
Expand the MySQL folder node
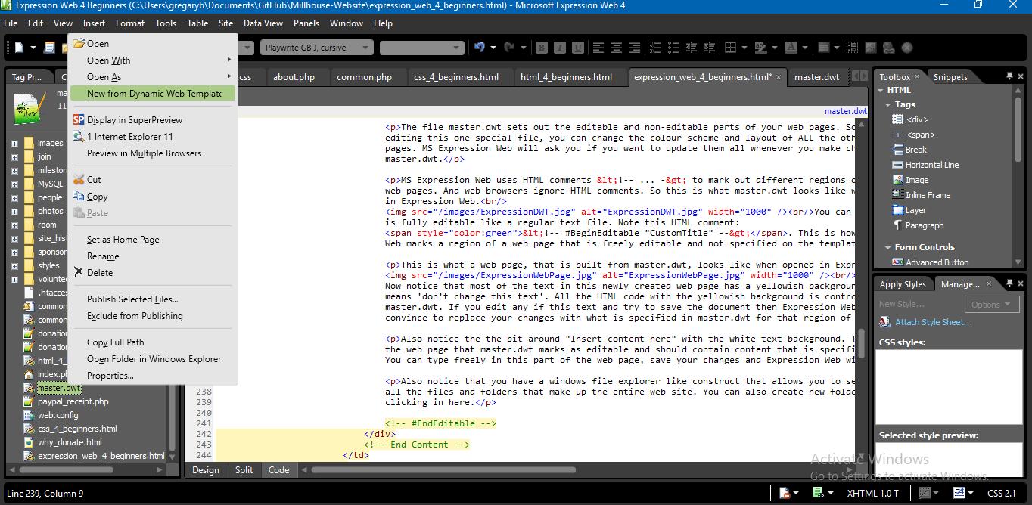[x=14, y=184]
